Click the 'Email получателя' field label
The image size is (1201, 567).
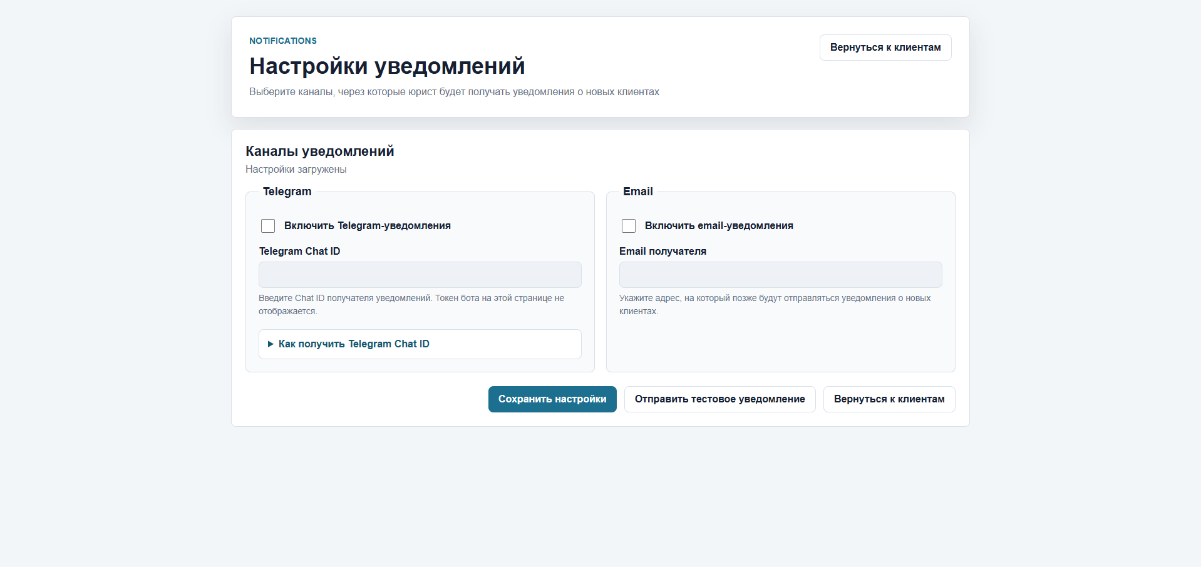click(x=663, y=251)
